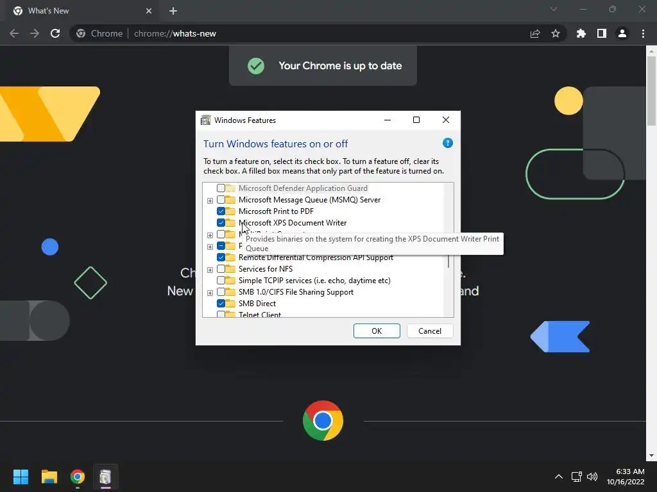
Task: Reload the What's New page
Action: click(x=55, y=33)
